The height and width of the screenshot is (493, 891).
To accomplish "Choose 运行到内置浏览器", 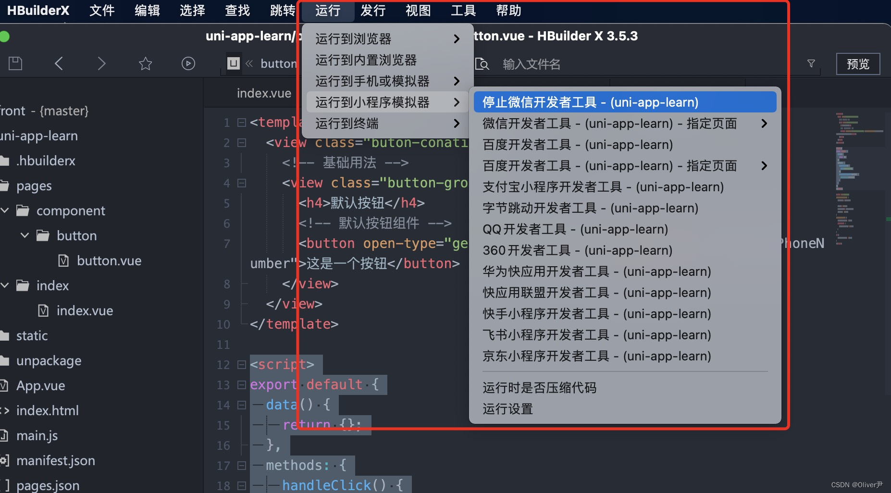I will click(x=387, y=60).
